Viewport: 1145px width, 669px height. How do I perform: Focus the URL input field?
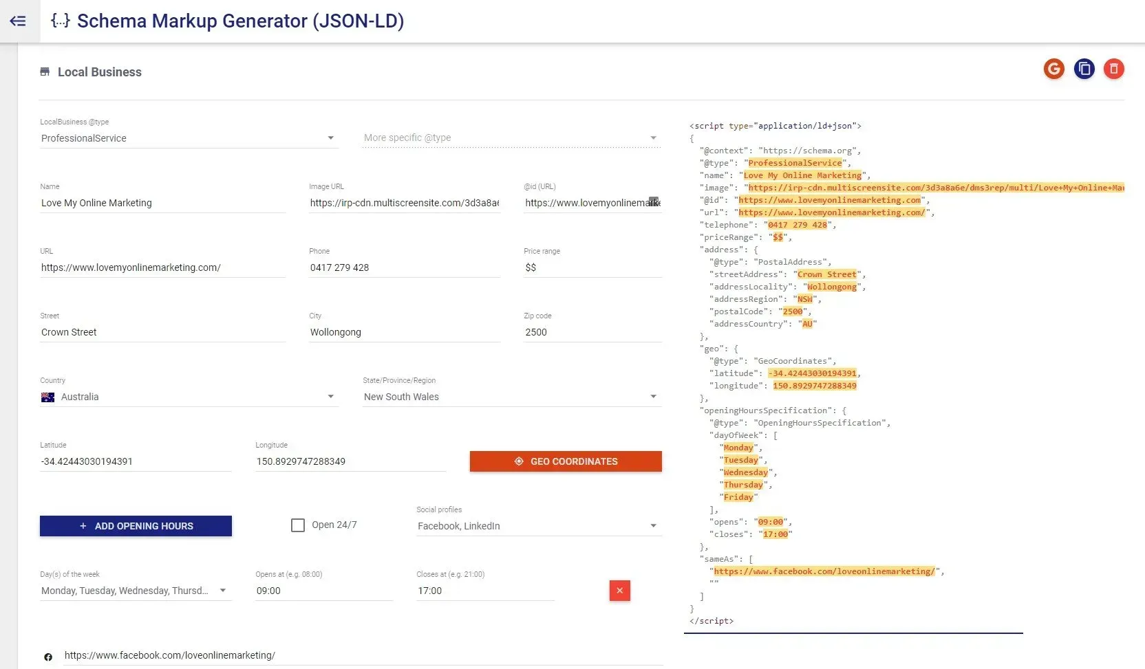point(162,267)
